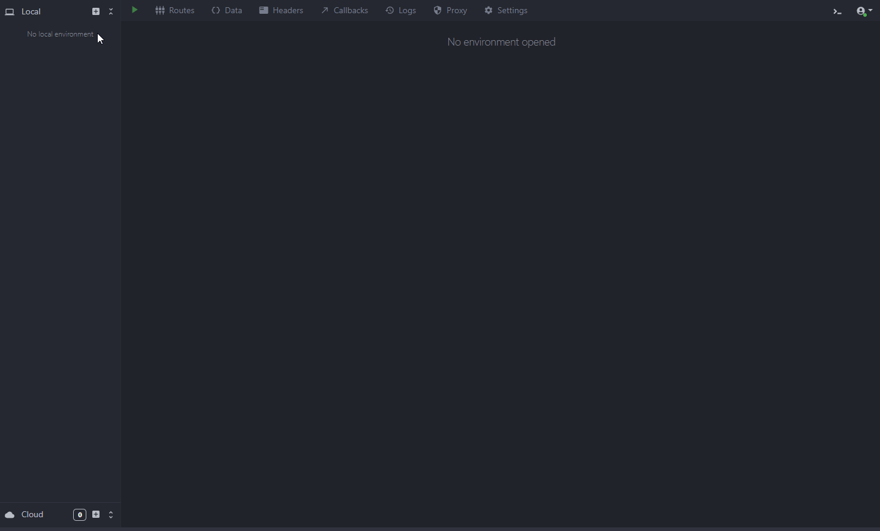Open the Headers tab
880x531 pixels.
tap(281, 11)
